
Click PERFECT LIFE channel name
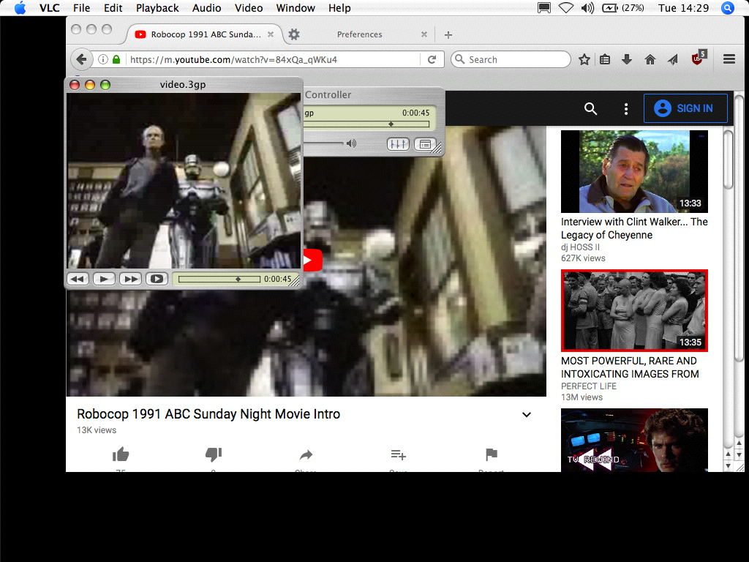(589, 386)
